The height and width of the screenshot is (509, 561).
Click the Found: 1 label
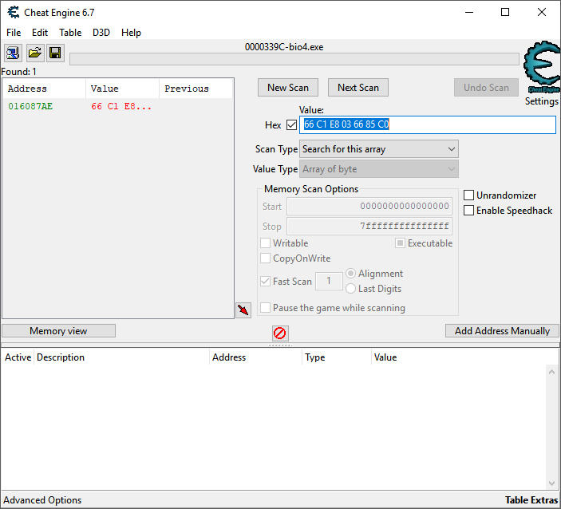point(18,72)
